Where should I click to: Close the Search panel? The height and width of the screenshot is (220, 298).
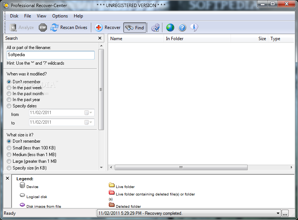point(100,38)
